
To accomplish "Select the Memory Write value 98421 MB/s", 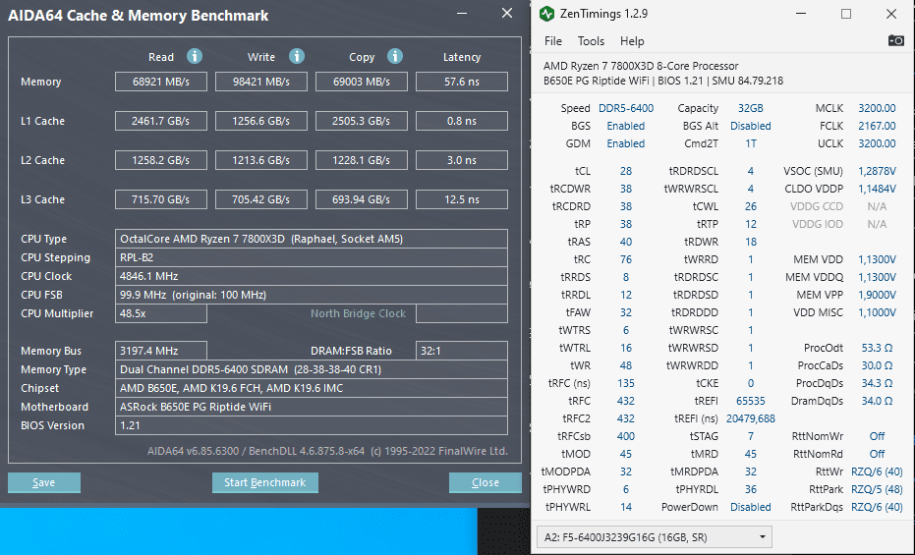I will pos(260,82).
